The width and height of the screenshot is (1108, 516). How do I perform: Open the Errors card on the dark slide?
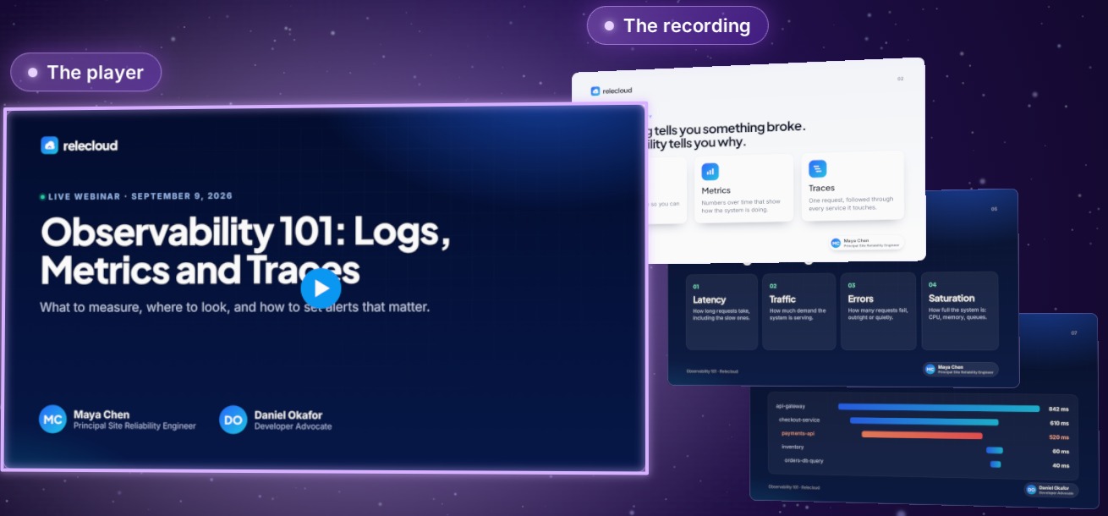(878, 311)
